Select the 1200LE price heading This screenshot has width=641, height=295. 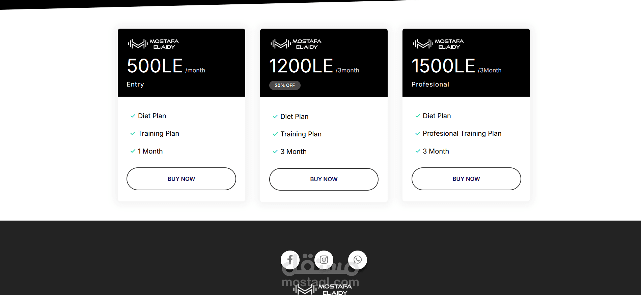coord(301,66)
